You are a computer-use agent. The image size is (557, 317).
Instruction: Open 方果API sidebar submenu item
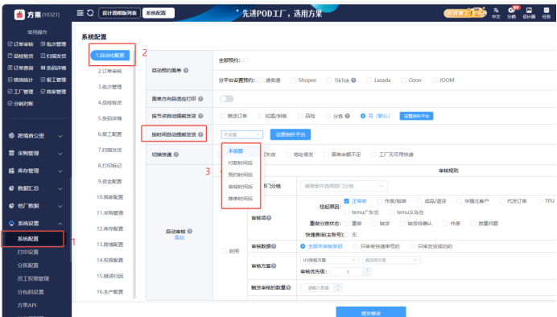(x=27, y=306)
